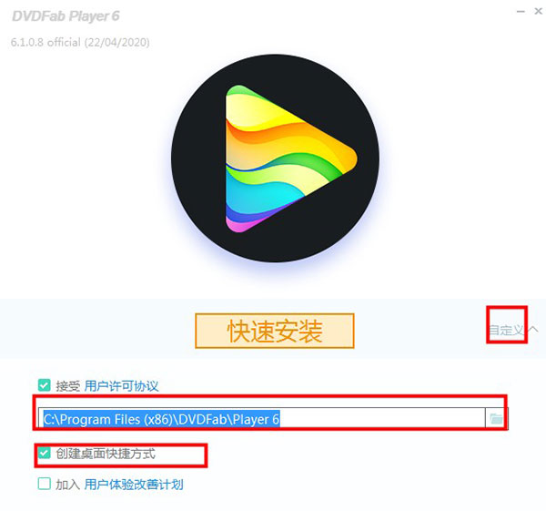This screenshot has width=546, height=511.
Task: Close the DVDFab Player 6 installer
Action: tap(539, 12)
